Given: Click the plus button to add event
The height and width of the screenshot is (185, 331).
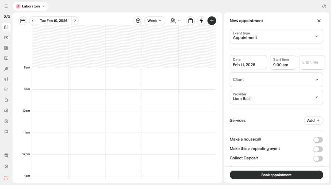Looking at the screenshot, I should tap(212, 21).
